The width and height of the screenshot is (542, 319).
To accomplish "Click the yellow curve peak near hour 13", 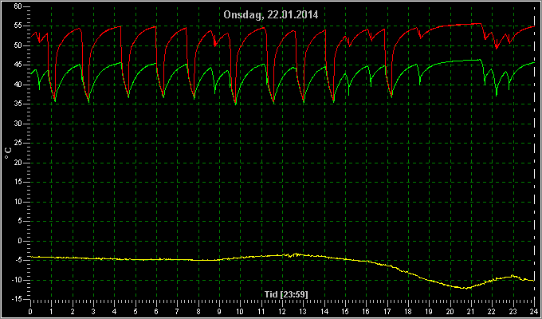I will (297, 254).
